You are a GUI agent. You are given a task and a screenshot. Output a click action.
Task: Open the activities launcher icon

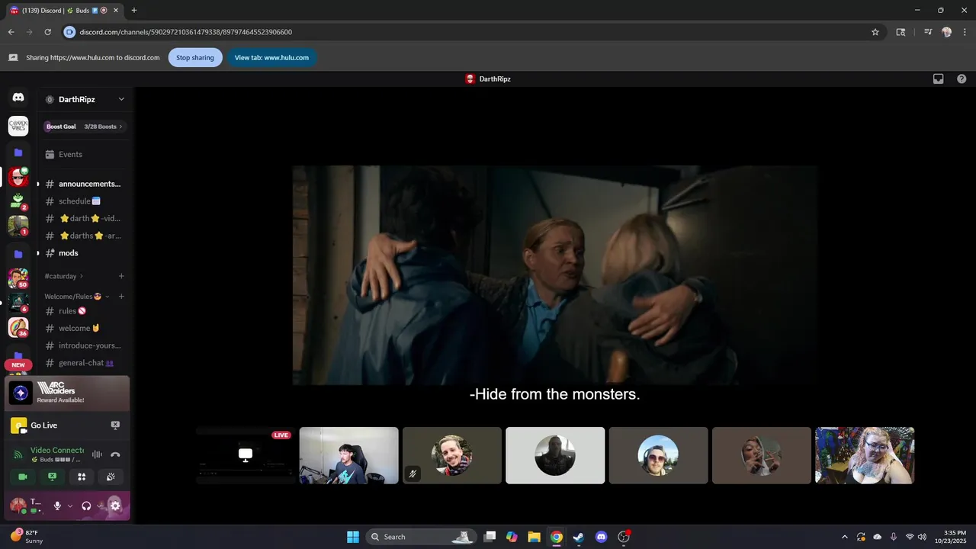tap(82, 477)
